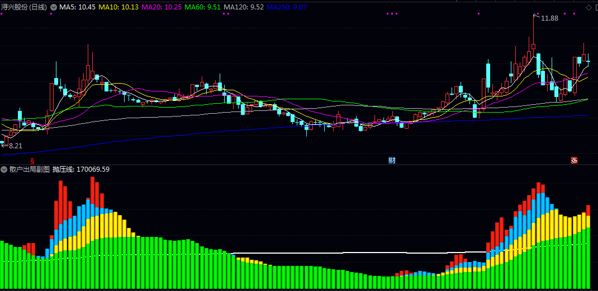The image size is (598, 291).
Task: Open the red 涨 limit-up marker
Action: coord(574,160)
